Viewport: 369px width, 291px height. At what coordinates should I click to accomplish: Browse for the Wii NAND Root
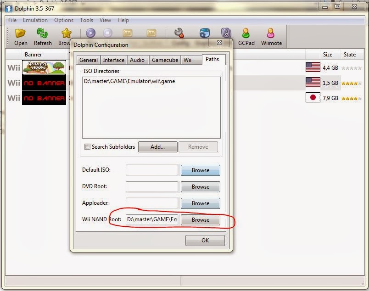tap(201, 220)
